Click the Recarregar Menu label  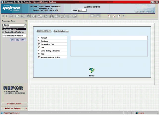tap(8, 21)
